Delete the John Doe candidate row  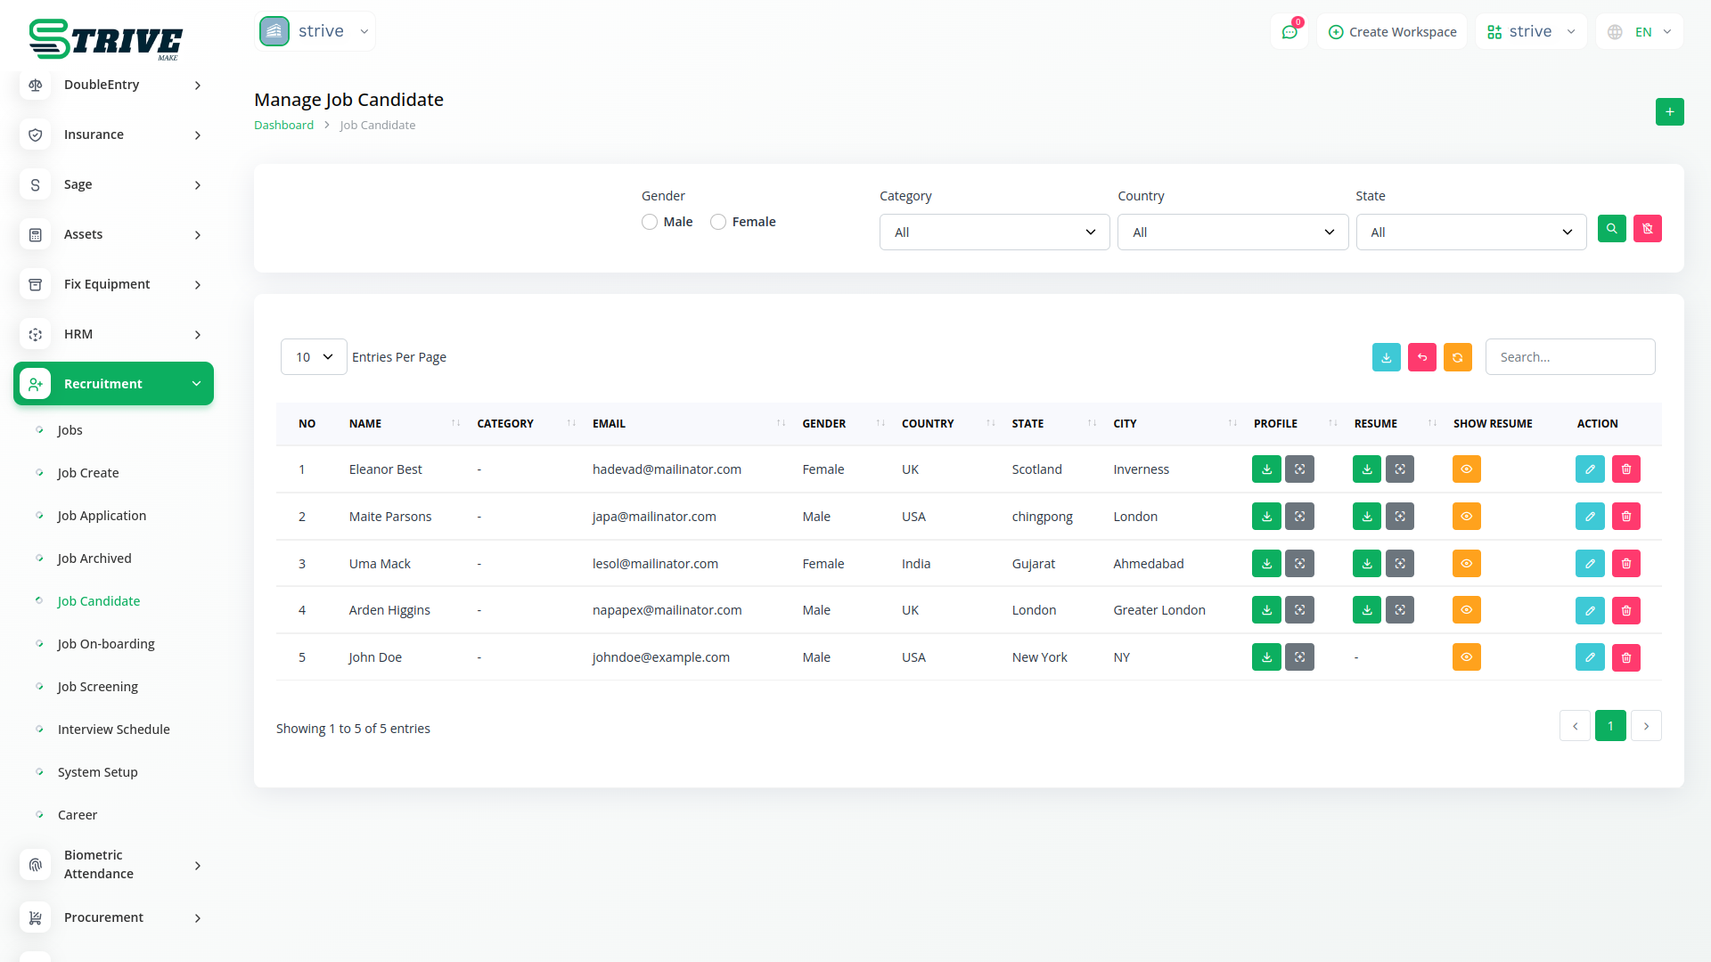point(1626,657)
